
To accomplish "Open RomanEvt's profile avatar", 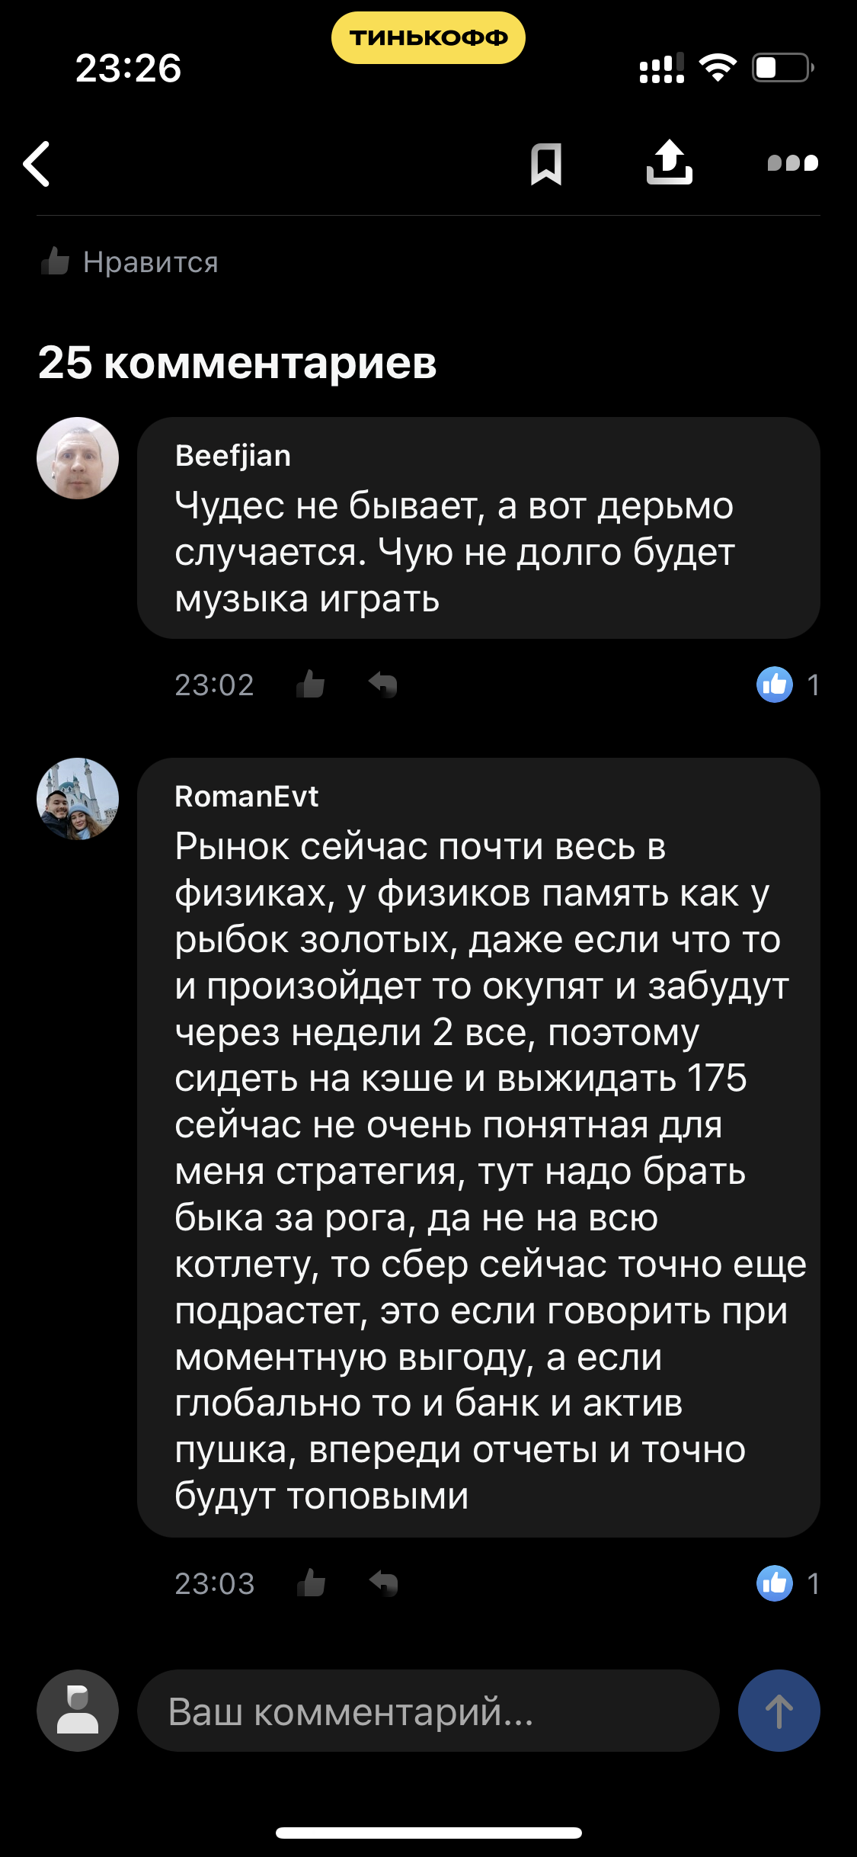I will pyautogui.click(x=78, y=799).
